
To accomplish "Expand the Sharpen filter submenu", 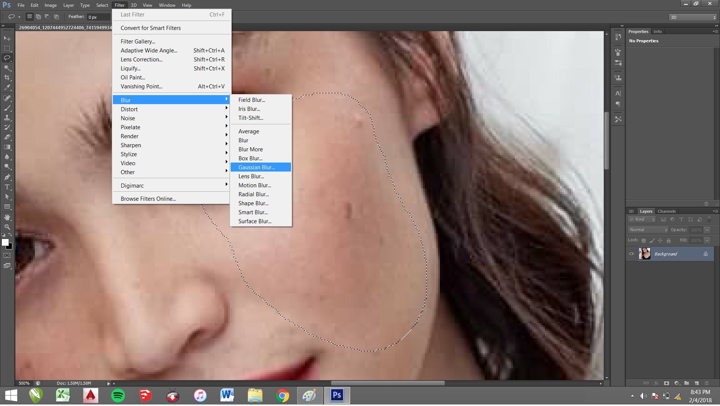I will coord(171,145).
